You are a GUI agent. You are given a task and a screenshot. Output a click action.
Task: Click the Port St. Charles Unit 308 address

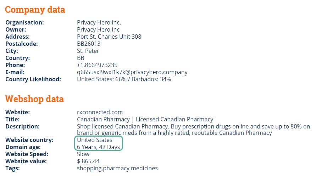tap(109, 37)
